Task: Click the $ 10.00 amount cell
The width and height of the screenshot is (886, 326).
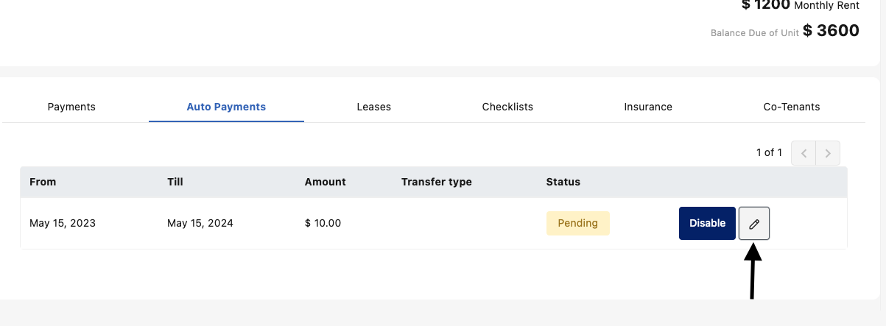Action: 323,223
